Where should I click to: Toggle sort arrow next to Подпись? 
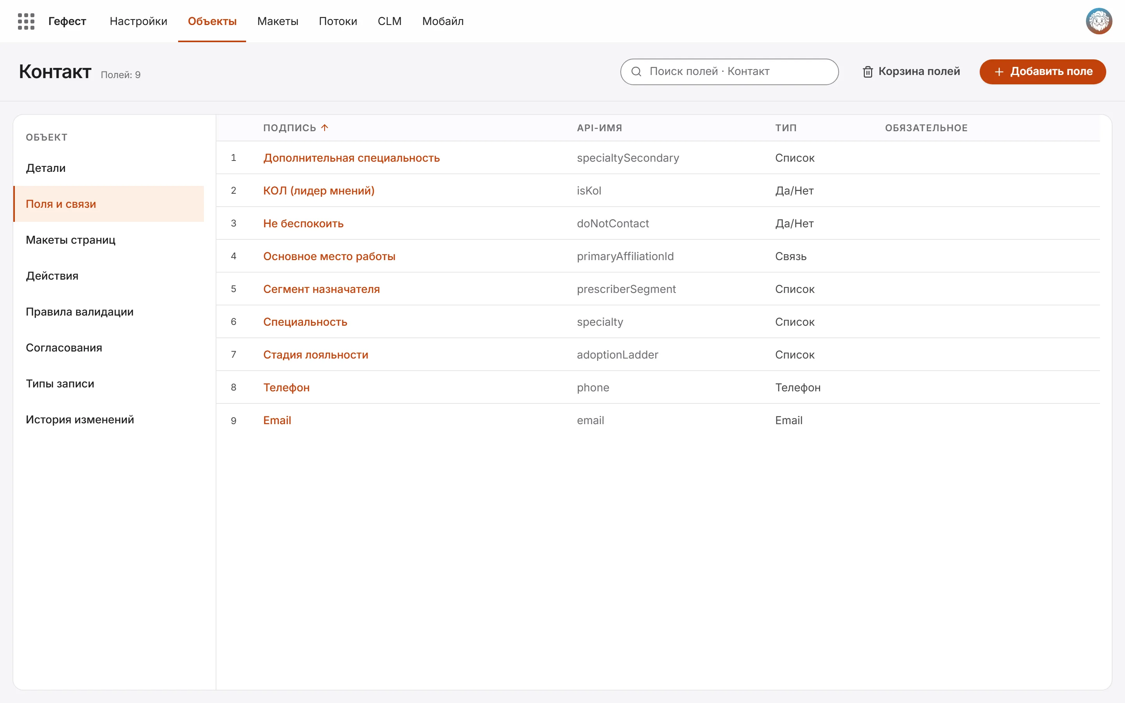point(325,128)
